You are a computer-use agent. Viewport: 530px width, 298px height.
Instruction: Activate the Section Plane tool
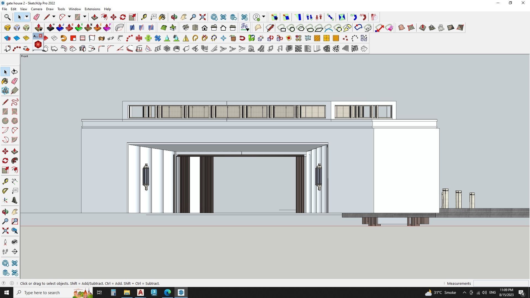(x=15, y=252)
